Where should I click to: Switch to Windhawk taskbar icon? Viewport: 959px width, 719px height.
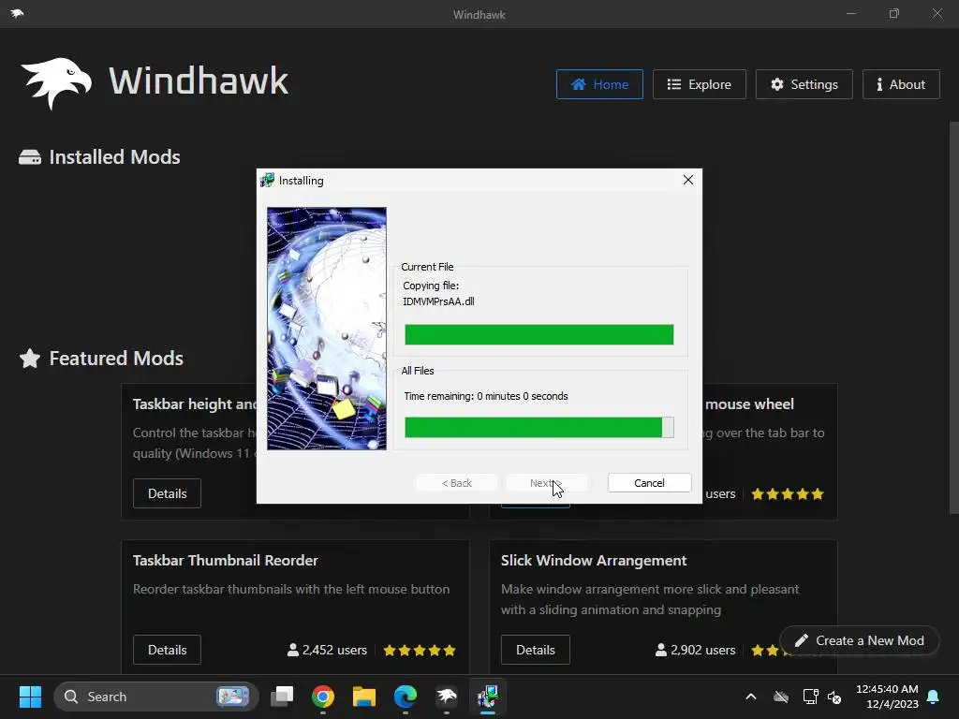pyautogui.click(x=447, y=697)
